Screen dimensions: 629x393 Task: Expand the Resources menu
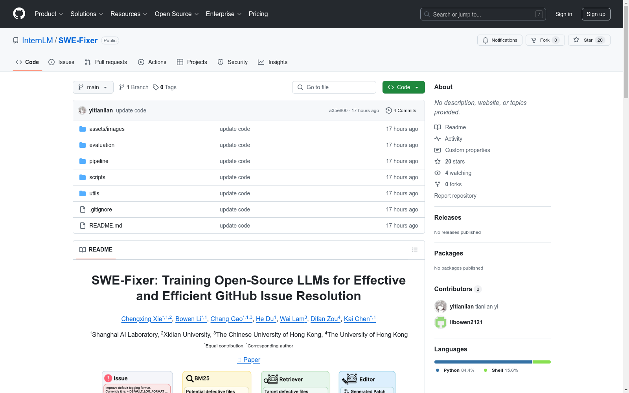click(x=129, y=14)
